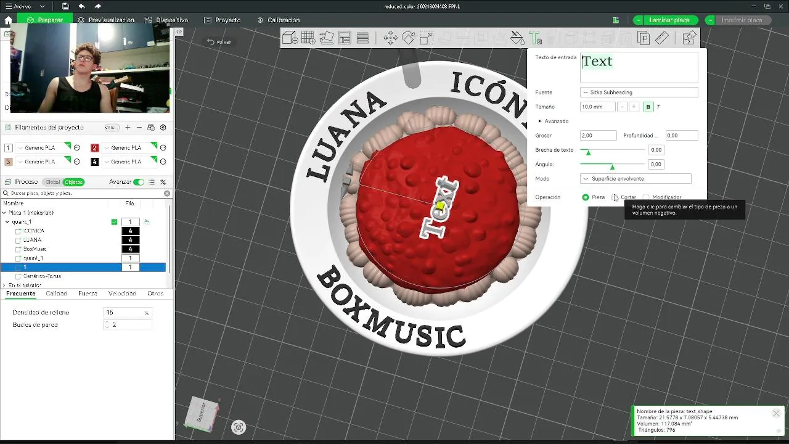Open filament 2 Generic PLA dropdown

(x=130, y=148)
